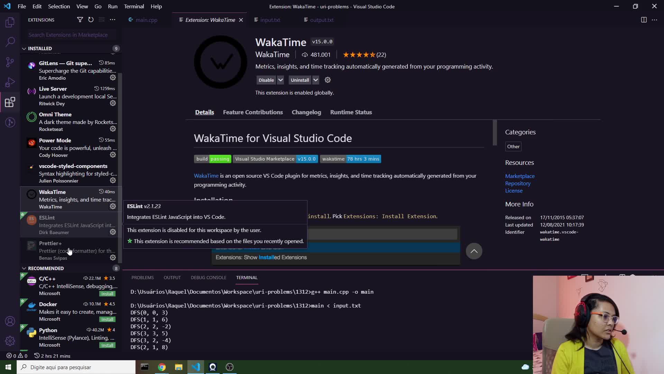Switch to the main.cpp editor tab
This screenshot has width=664, height=374.
click(x=146, y=20)
